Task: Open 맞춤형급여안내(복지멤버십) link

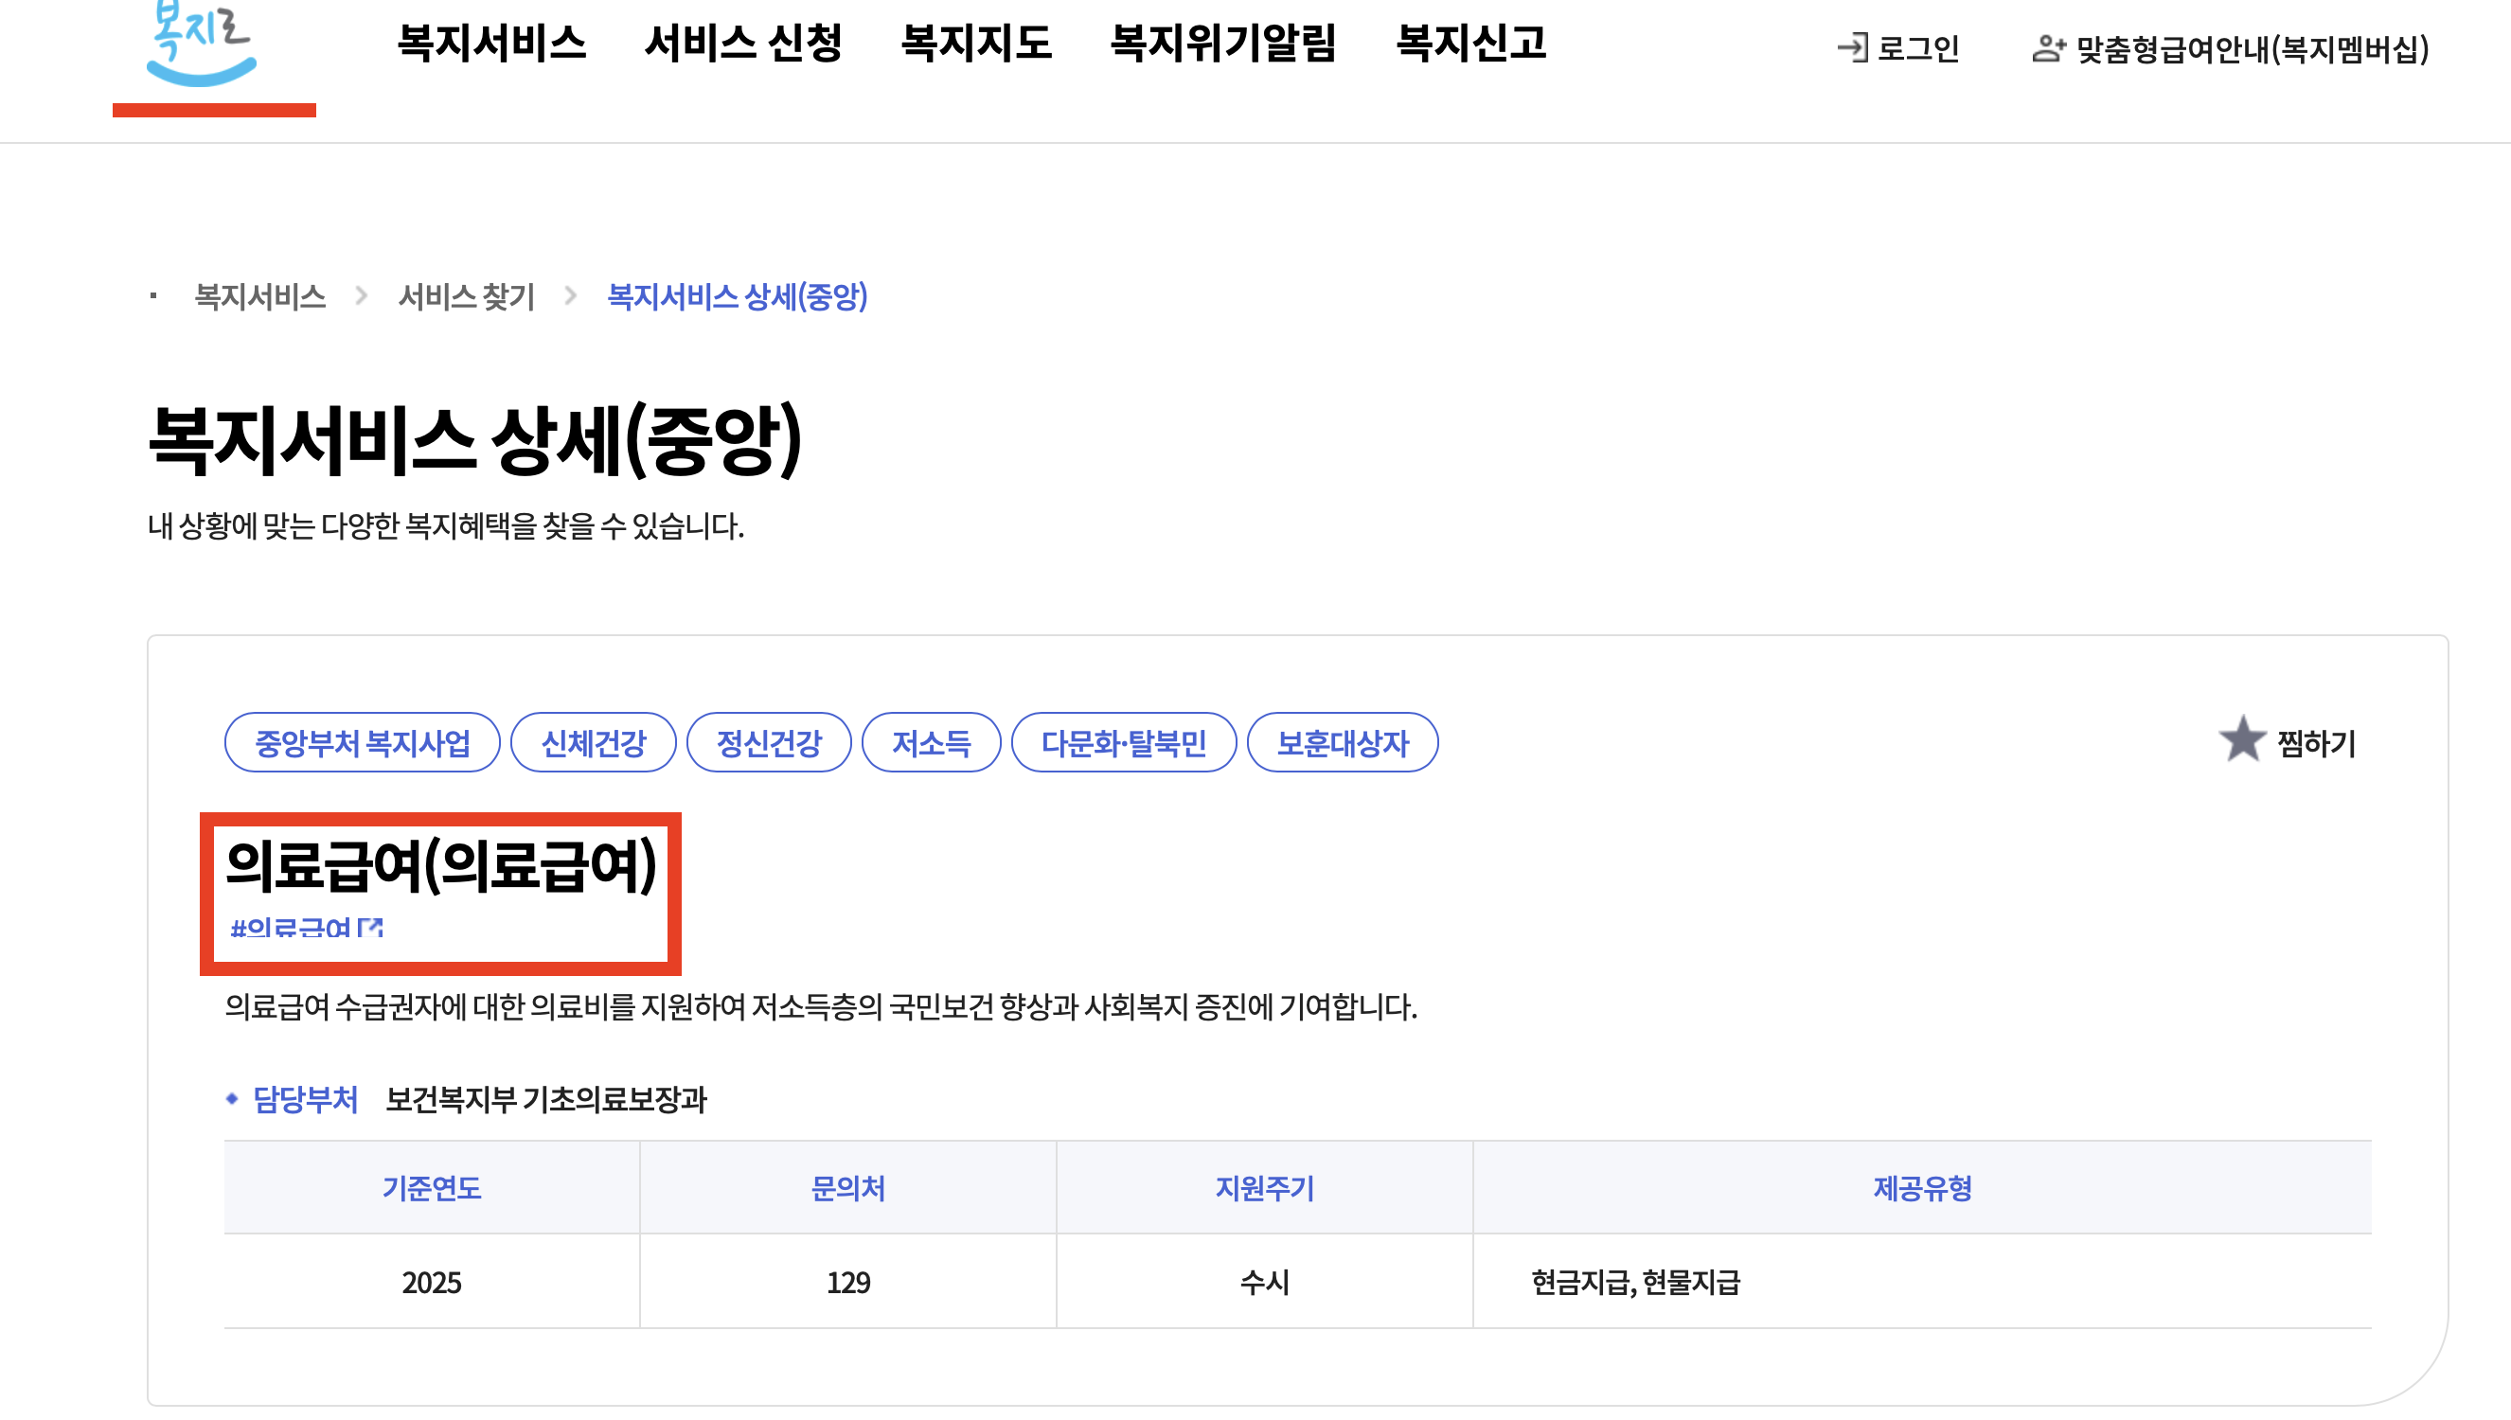Action: 2252,47
